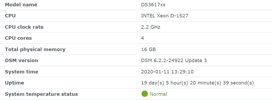Image resolution: width=272 pixels, height=100 pixels.
Task: Select the CPU cores label
Action: pyautogui.click(x=19, y=38)
